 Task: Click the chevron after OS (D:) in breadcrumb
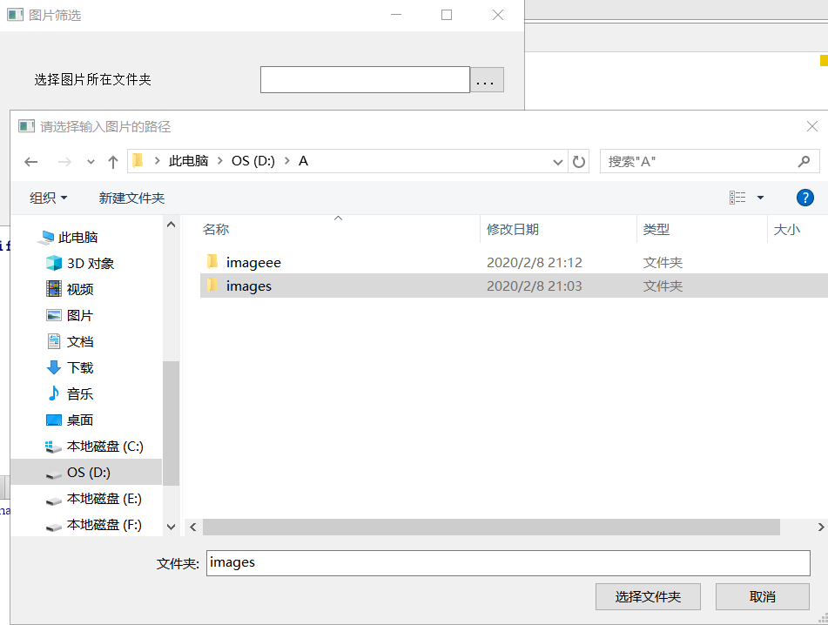click(x=286, y=161)
